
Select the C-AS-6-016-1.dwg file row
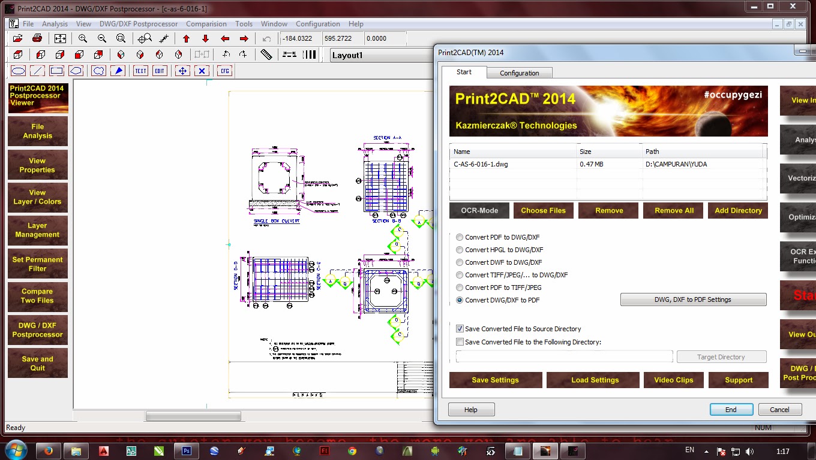tap(608, 164)
